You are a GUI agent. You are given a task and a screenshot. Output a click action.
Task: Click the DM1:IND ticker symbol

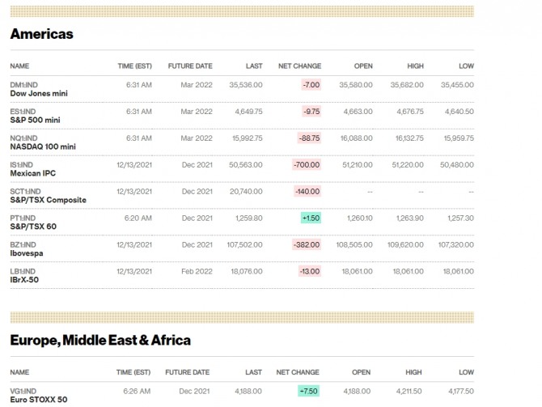click(23, 84)
